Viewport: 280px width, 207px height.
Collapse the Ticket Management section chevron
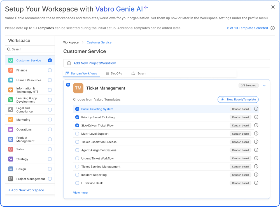click(264, 86)
